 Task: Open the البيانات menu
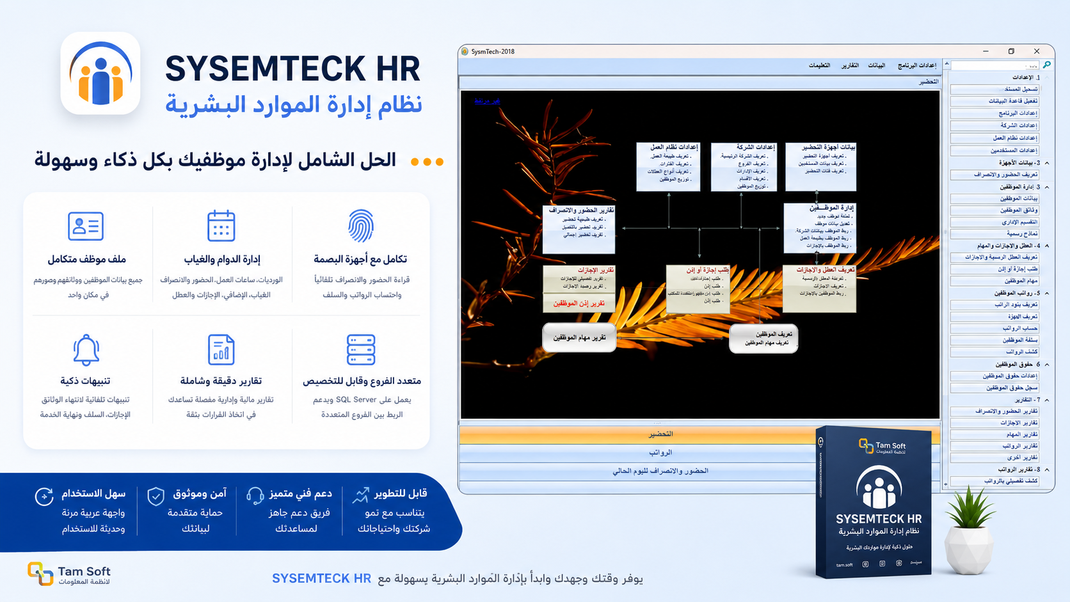876,65
